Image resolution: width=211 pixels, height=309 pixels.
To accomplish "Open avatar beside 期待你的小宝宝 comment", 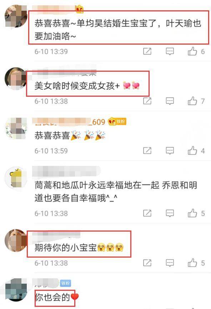I will click(x=16, y=240).
